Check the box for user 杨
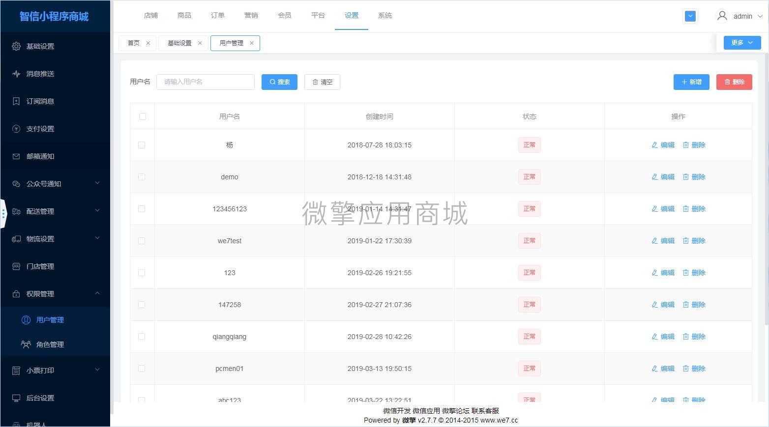This screenshot has width=769, height=427. (x=142, y=145)
